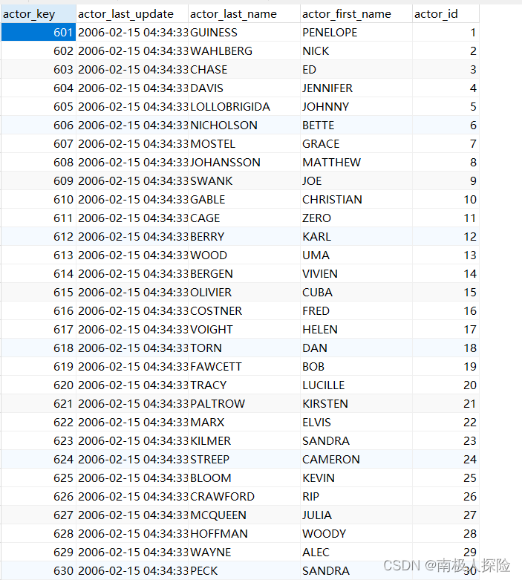The image size is (522, 580).
Task: Click last name PALTROW
Action: (x=218, y=403)
